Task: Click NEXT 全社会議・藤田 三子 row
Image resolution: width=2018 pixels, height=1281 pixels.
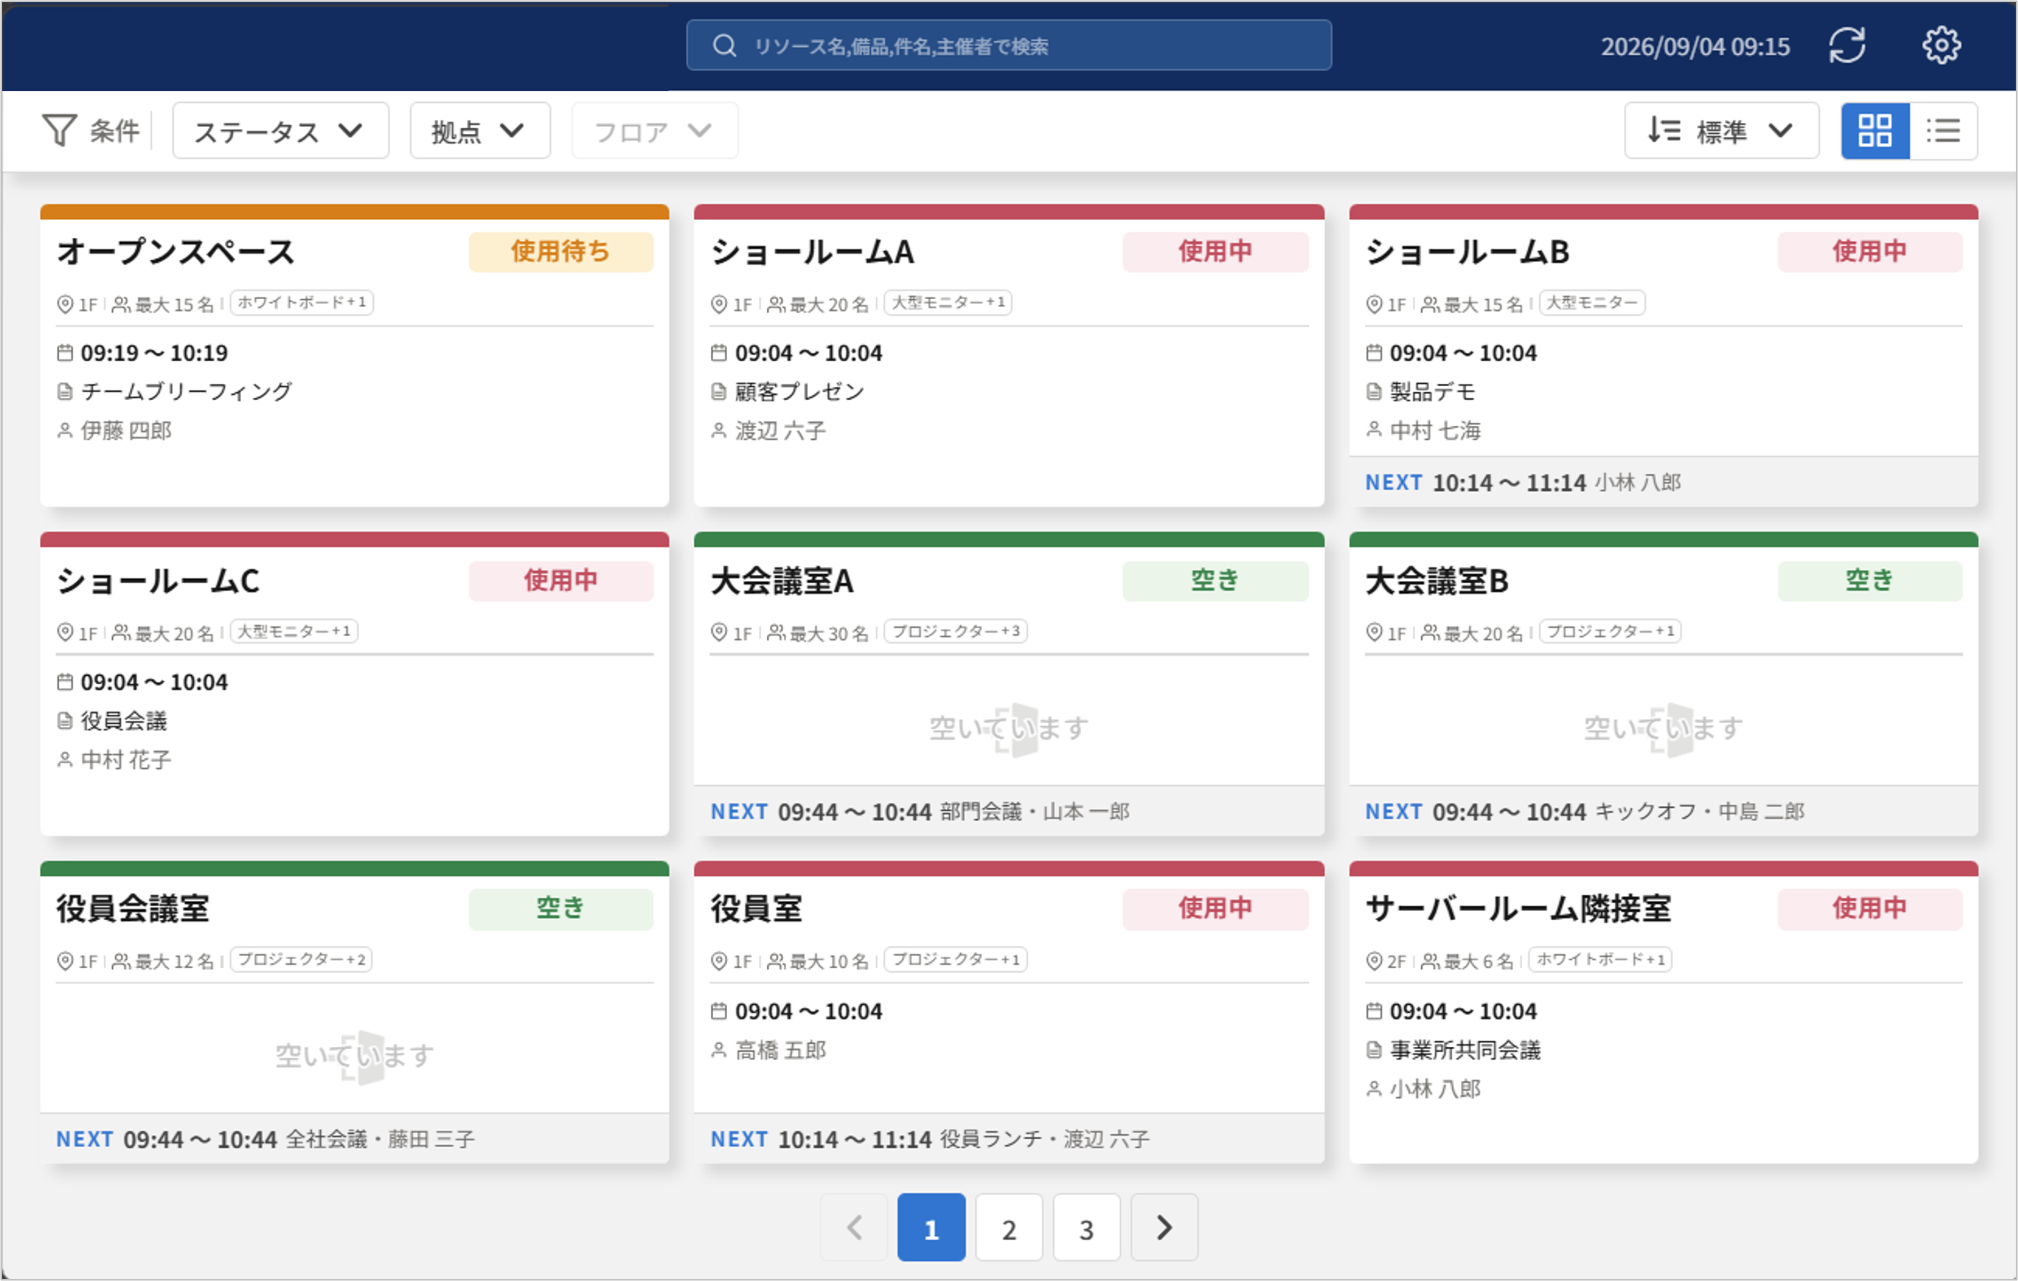Action: coord(355,1139)
